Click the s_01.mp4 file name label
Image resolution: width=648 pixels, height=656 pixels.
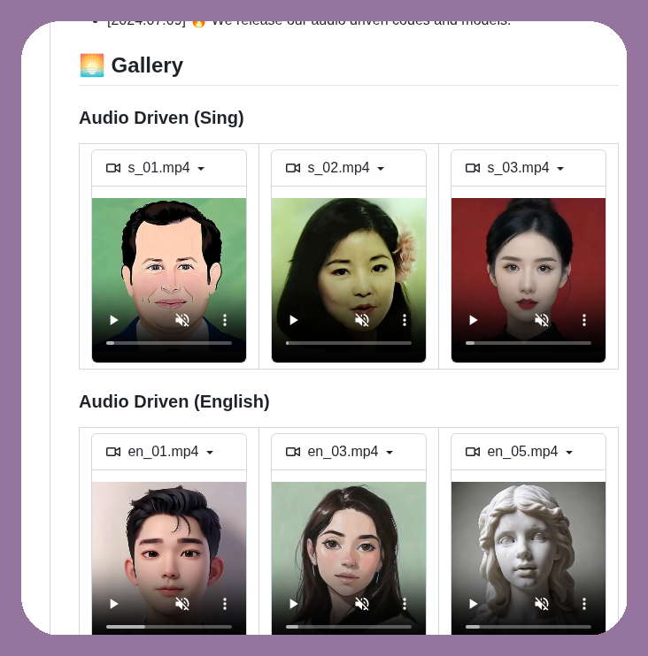pos(158,168)
